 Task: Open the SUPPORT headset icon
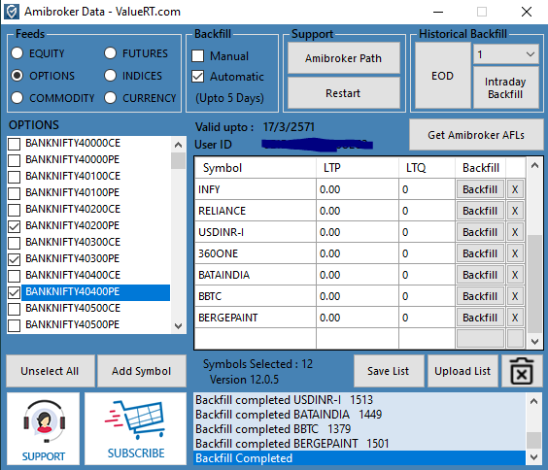[x=44, y=429]
